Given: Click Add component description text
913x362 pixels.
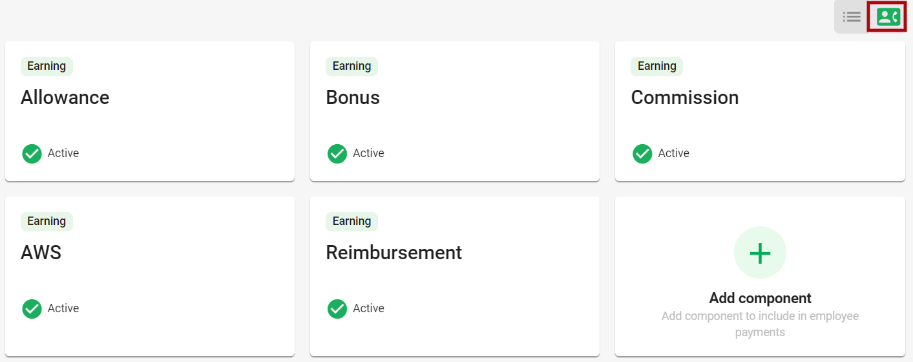Looking at the screenshot, I should 760,325.
